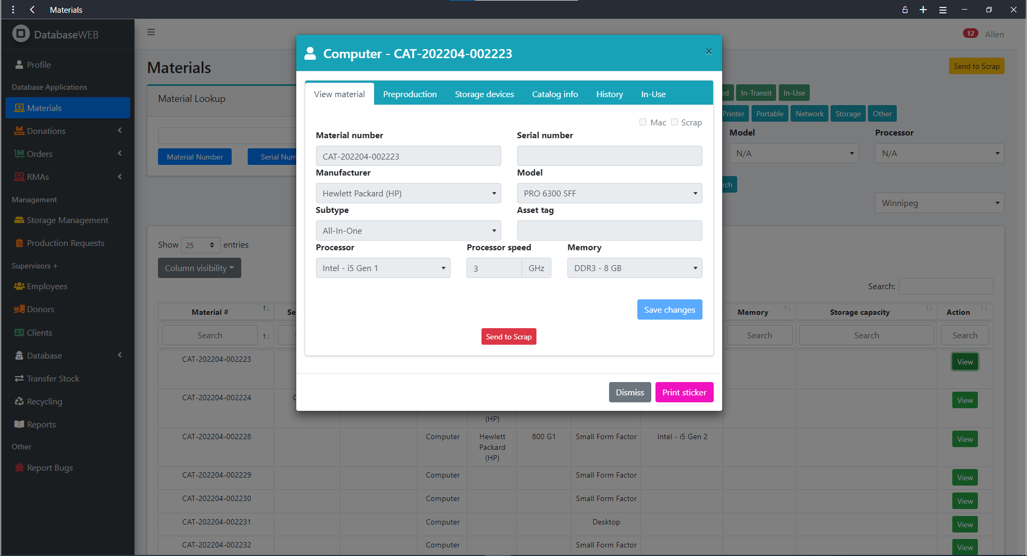
Task: Click View for CAT-202204-002228 row
Action: point(965,439)
